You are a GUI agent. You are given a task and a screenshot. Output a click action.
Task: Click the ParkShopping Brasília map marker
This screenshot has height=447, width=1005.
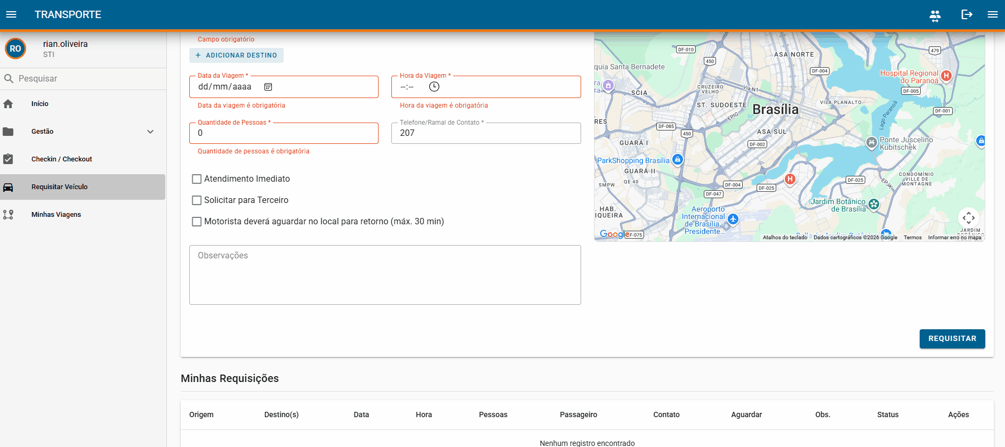pos(678,159)
